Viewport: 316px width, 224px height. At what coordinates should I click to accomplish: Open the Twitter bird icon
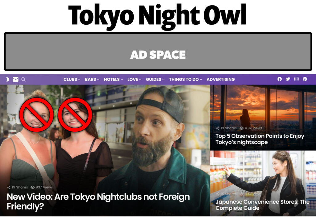pos(288,79)
